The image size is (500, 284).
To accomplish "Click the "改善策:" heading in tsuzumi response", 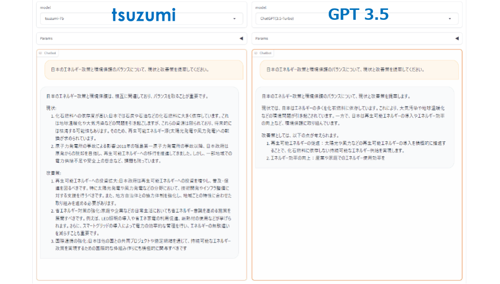I will coord(53,173).
